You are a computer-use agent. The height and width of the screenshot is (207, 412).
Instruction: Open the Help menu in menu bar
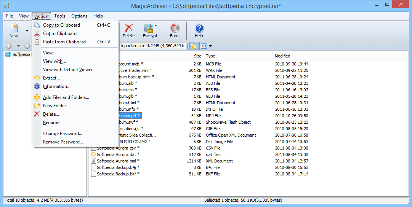98,16
